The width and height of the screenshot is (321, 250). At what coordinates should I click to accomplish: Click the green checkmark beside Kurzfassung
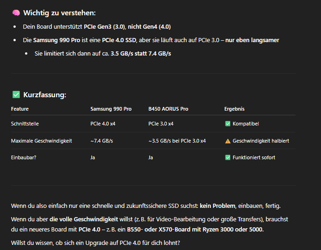pyautogui.click(x=16, y=95)
